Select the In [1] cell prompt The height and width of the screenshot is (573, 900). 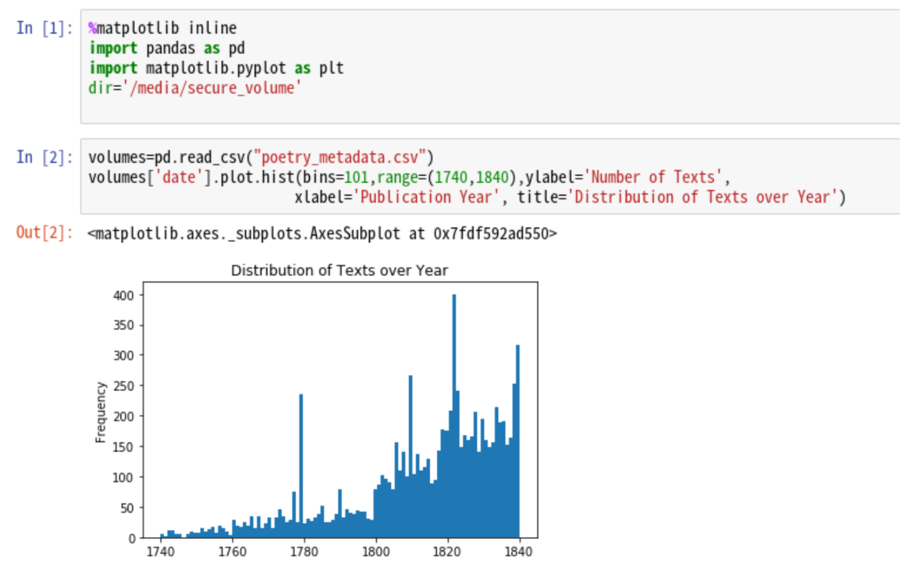(44, 28)
